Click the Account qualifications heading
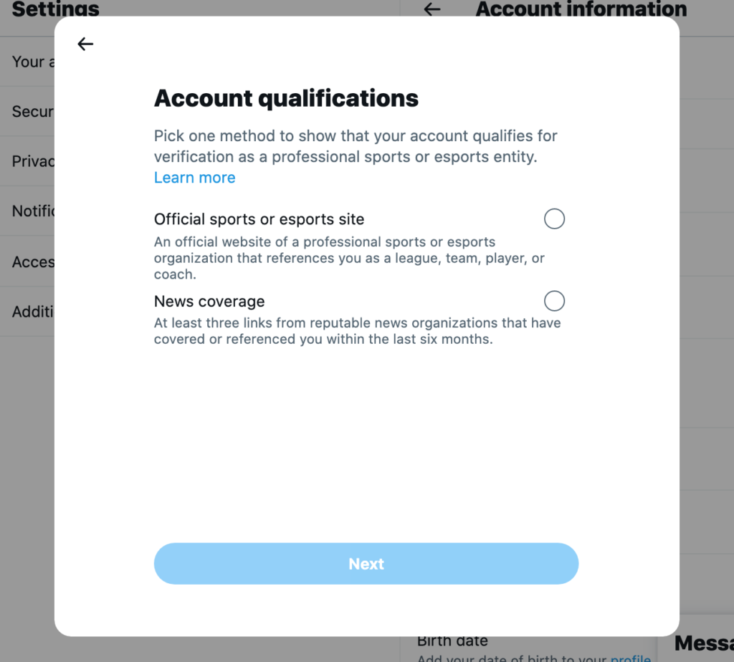 [286, 98]
